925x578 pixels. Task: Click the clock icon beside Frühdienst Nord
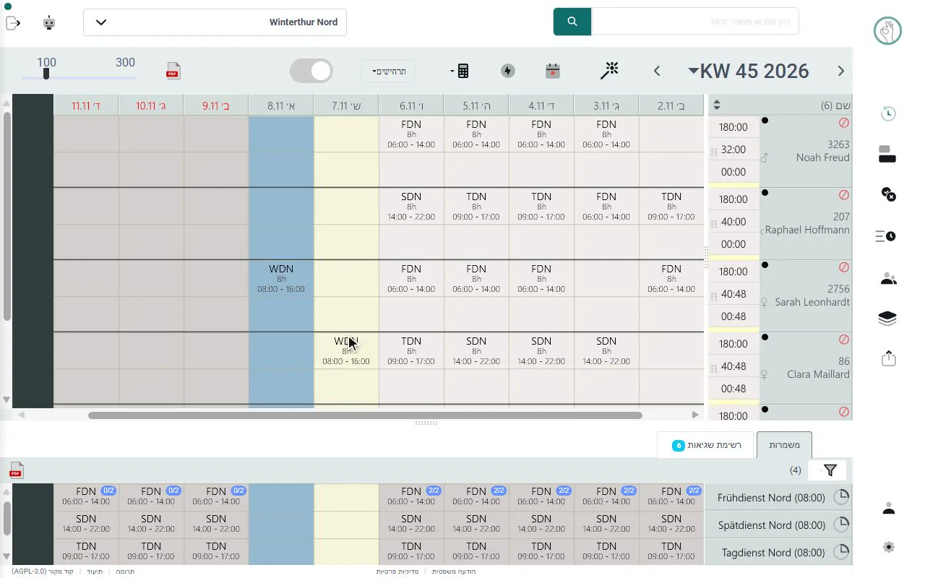point(841,497)
